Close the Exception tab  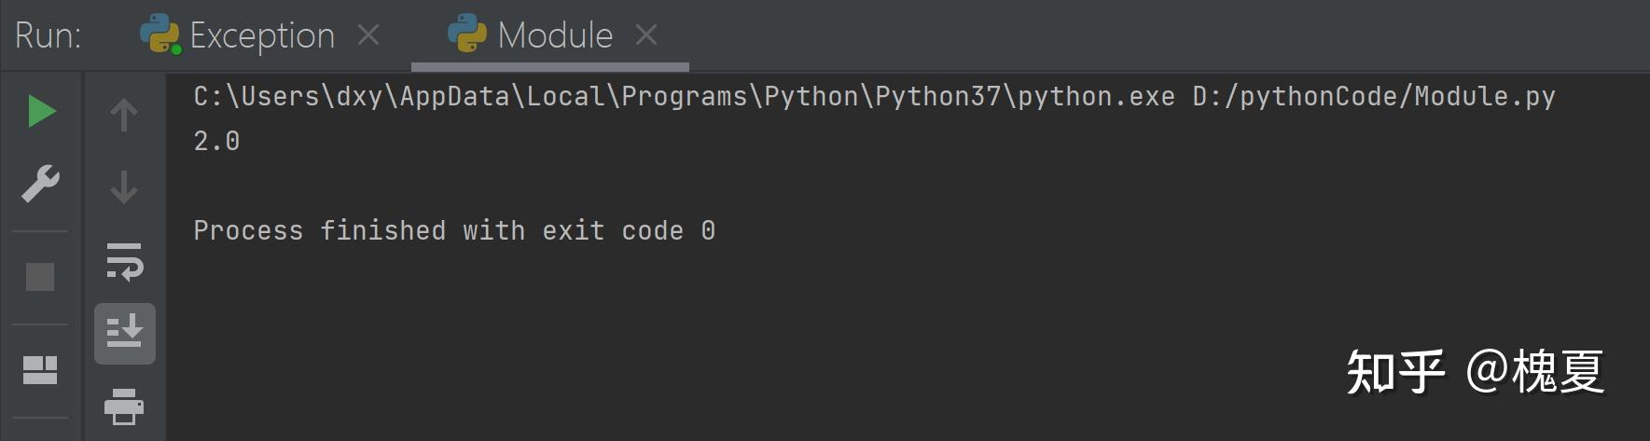(368, 35)
